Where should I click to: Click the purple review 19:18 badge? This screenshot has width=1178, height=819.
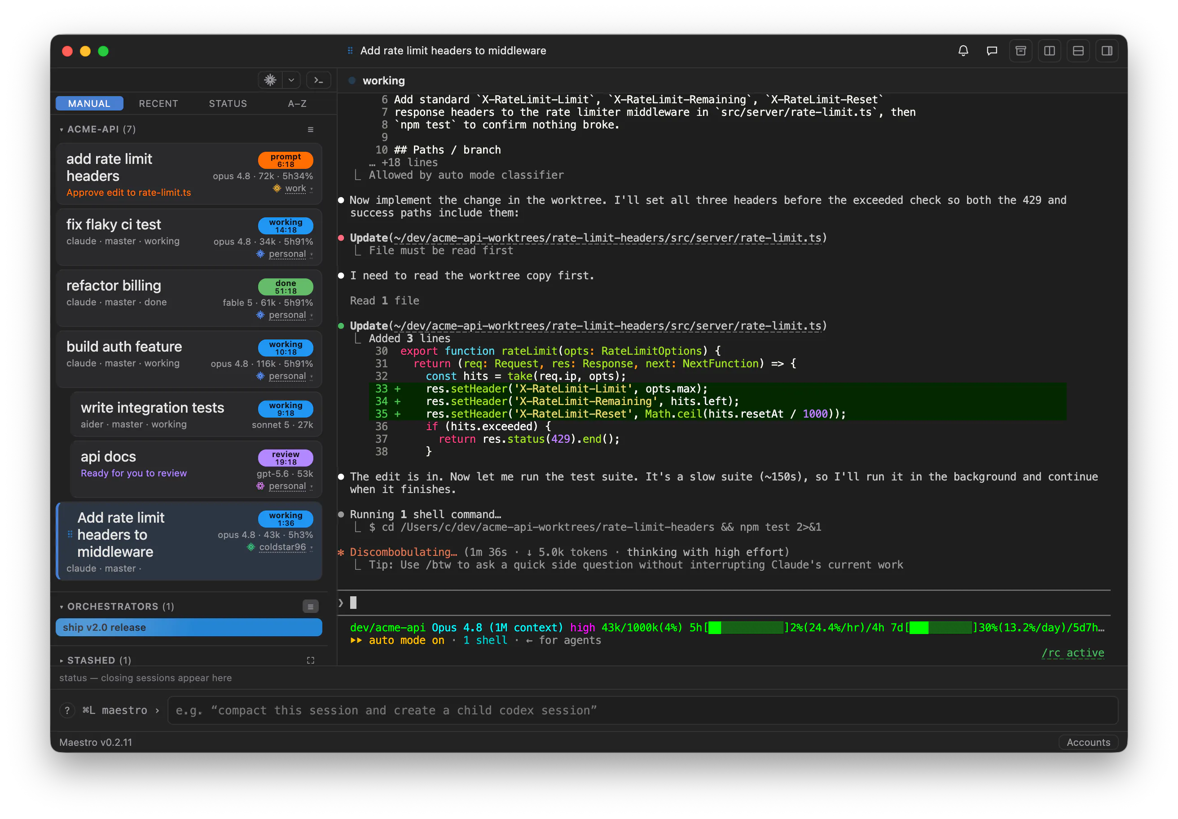point(285,458)
